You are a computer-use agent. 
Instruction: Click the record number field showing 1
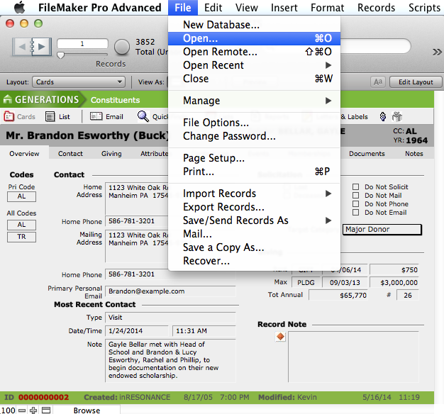(82, 43)
